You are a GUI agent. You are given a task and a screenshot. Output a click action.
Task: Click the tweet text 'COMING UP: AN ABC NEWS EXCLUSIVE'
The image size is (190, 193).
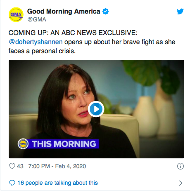72,33
